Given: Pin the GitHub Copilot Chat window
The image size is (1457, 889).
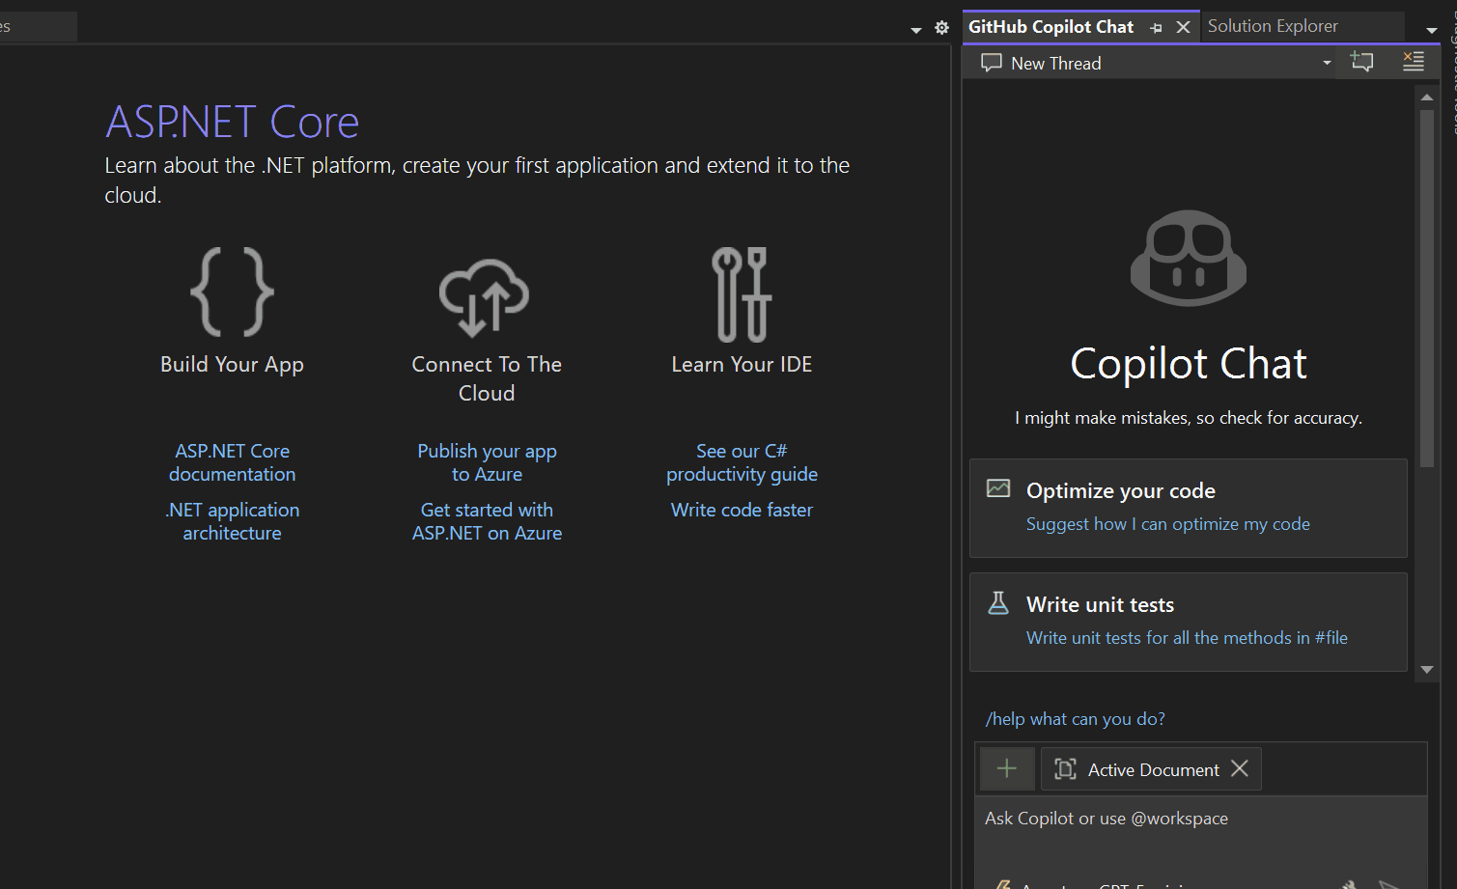Looking at the screenshot, I should (1156, 28).
